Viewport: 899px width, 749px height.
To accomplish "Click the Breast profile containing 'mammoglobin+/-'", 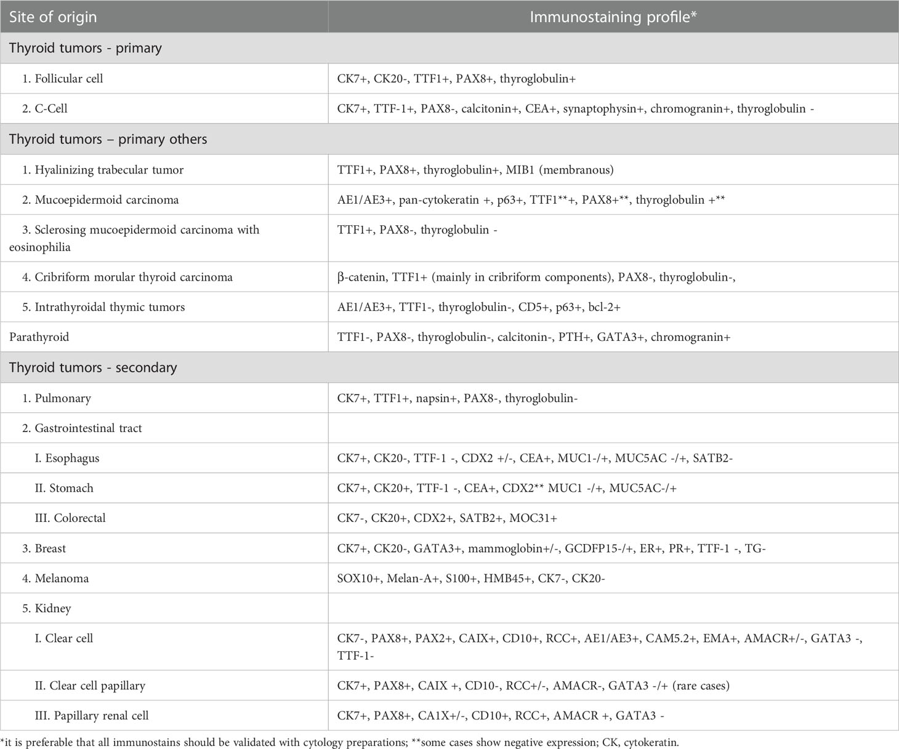I will click(551, 548).
